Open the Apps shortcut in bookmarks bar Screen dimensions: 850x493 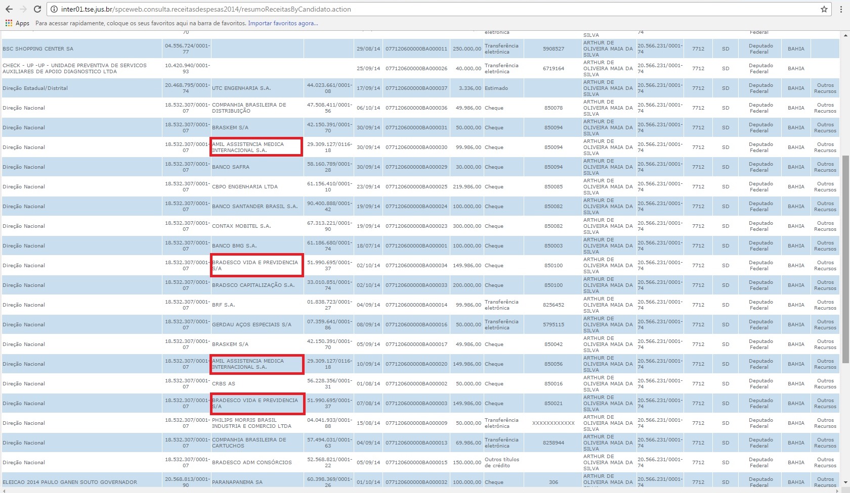click(x=17, y=23)
